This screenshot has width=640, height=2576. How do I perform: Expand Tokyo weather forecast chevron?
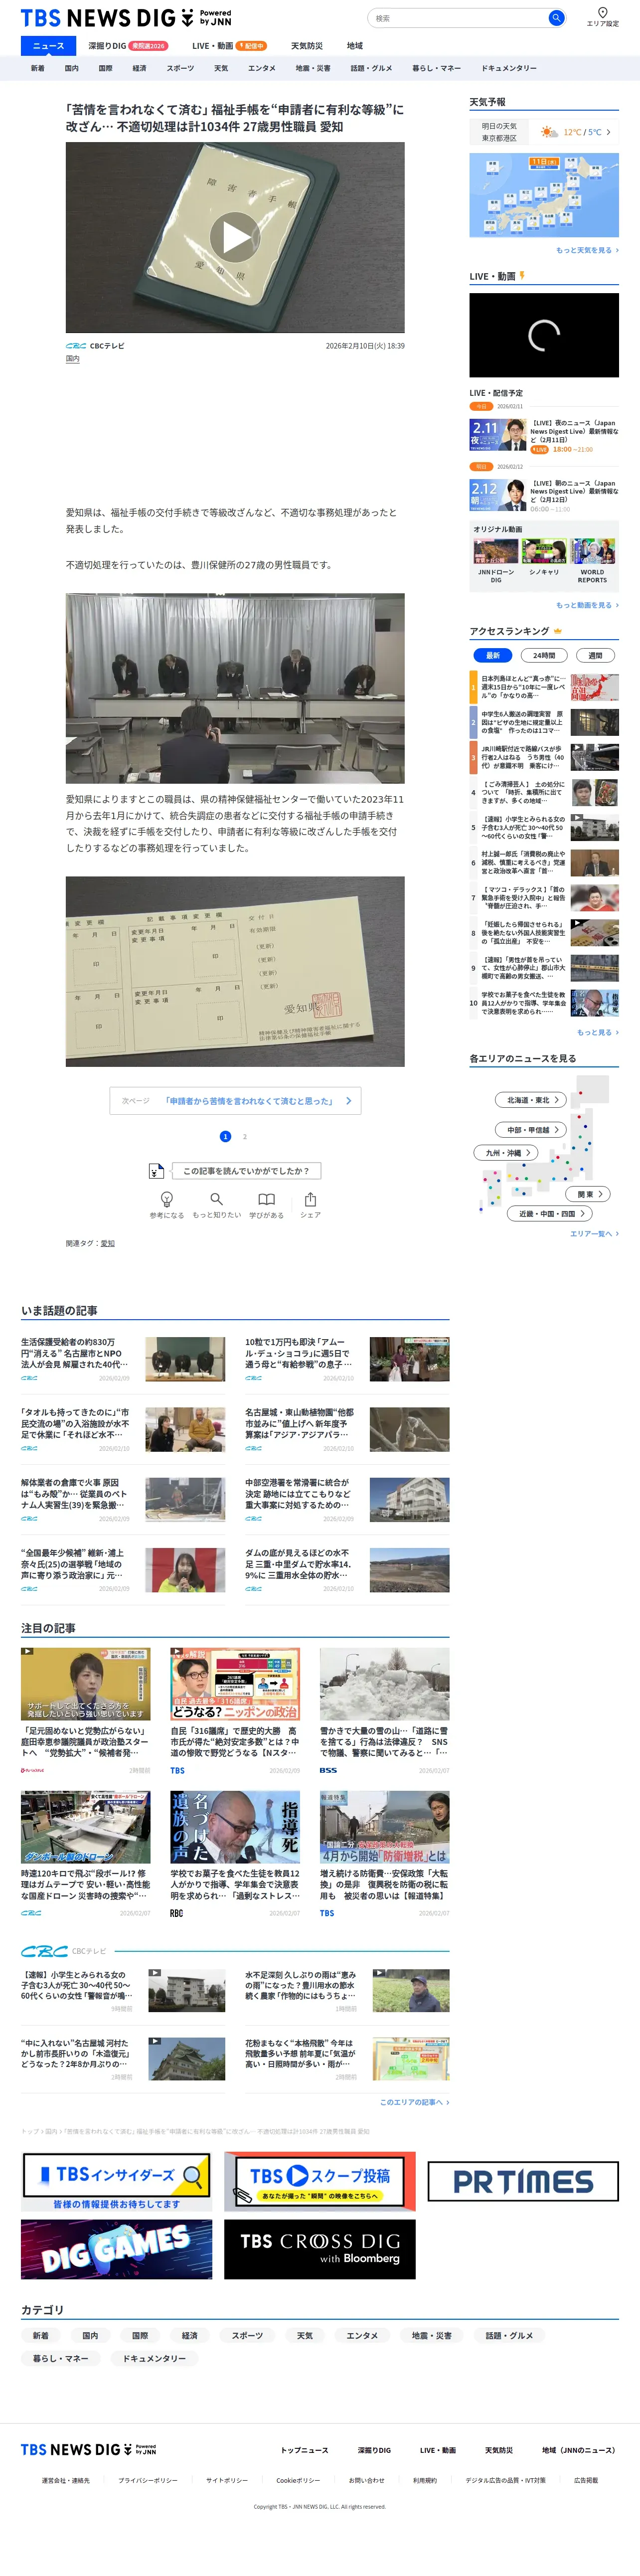pyautogui.click(x=608, y=132)
